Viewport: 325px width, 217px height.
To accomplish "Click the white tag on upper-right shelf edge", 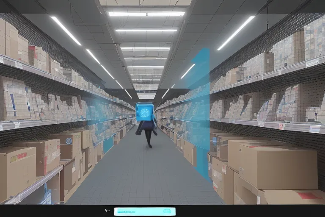I will click(x=312, y=63).
